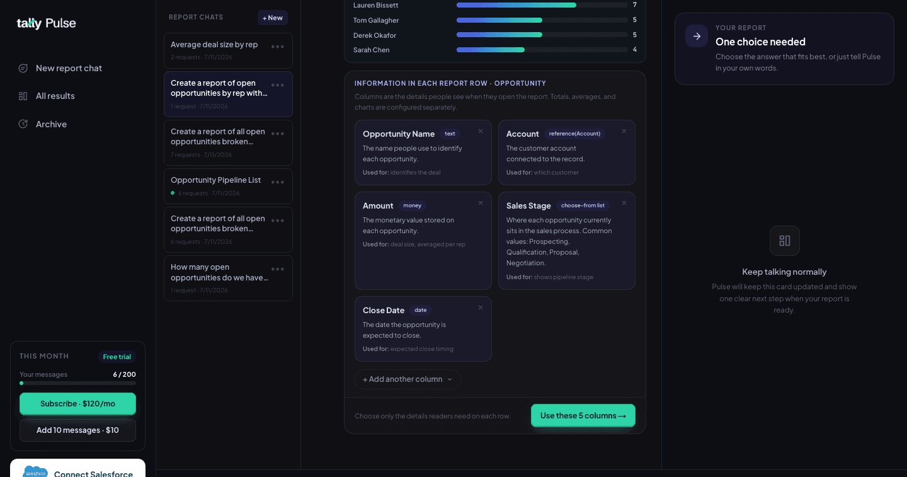Expand Add another column dropdown
The width and height of the screenshot is (907, 477).
[408, 379]
